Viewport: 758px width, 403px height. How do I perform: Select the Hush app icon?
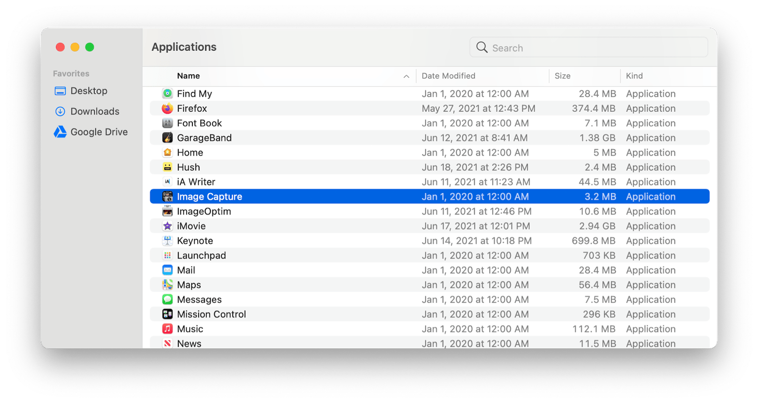tap(167, 167)
